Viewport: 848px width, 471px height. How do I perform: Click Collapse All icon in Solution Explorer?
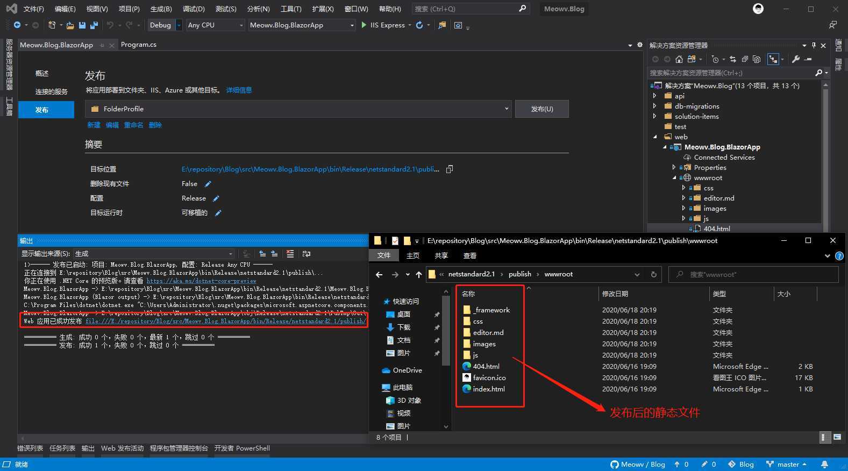745,59
